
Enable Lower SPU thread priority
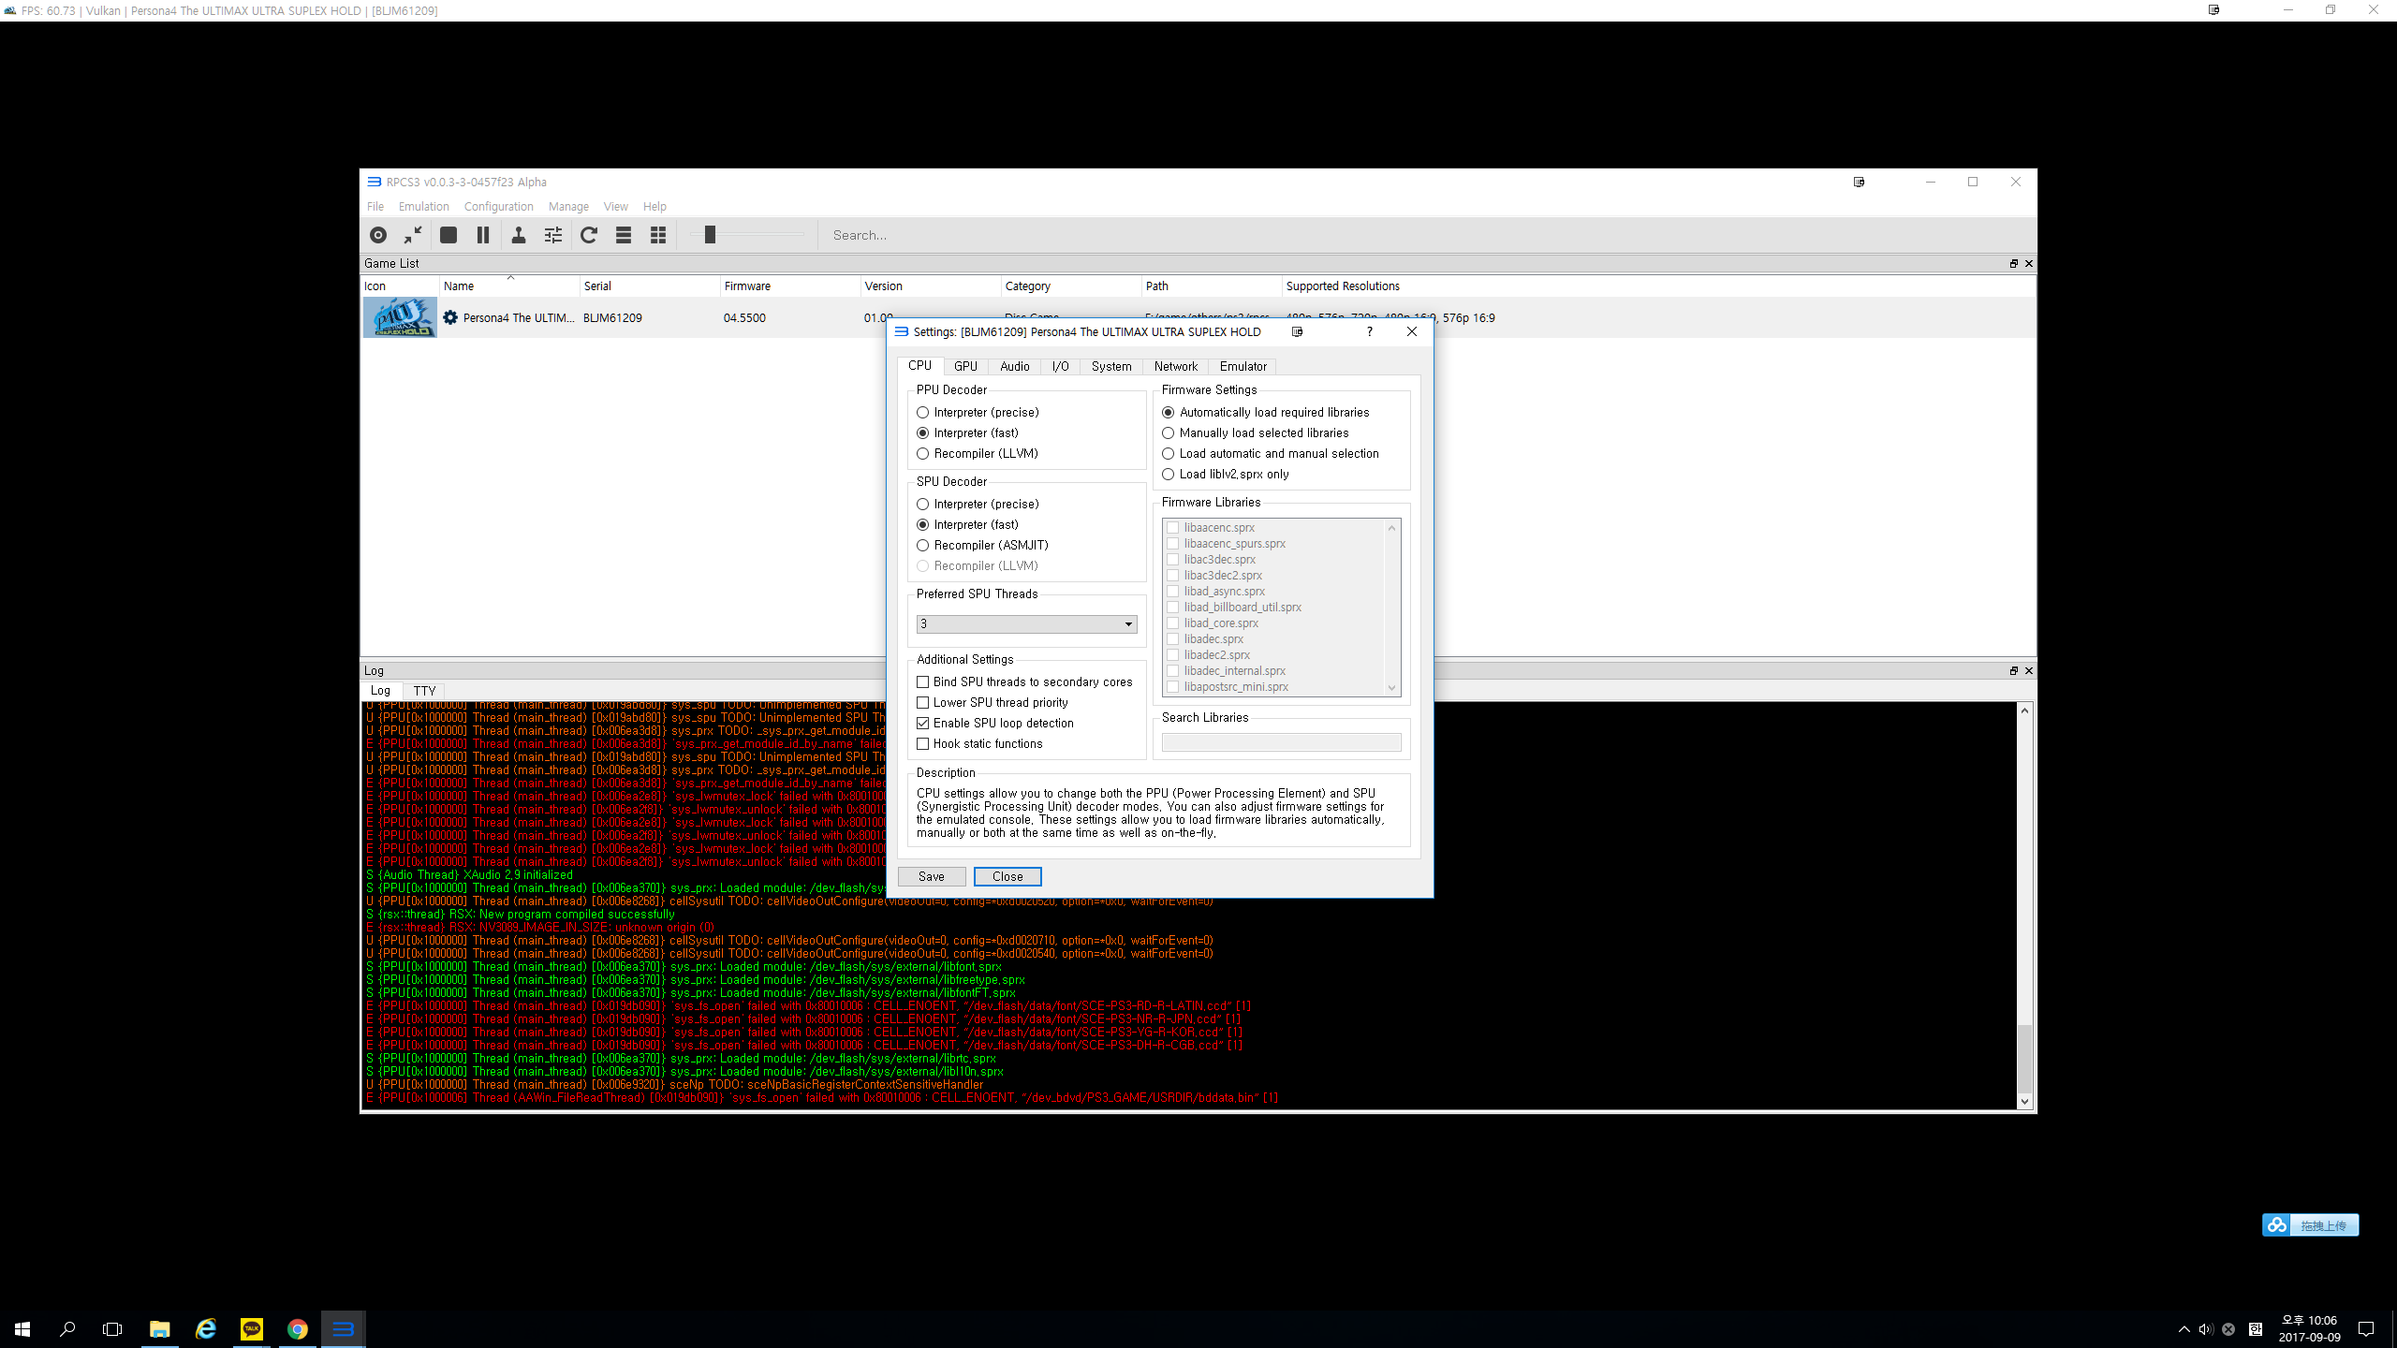point(993,703)
